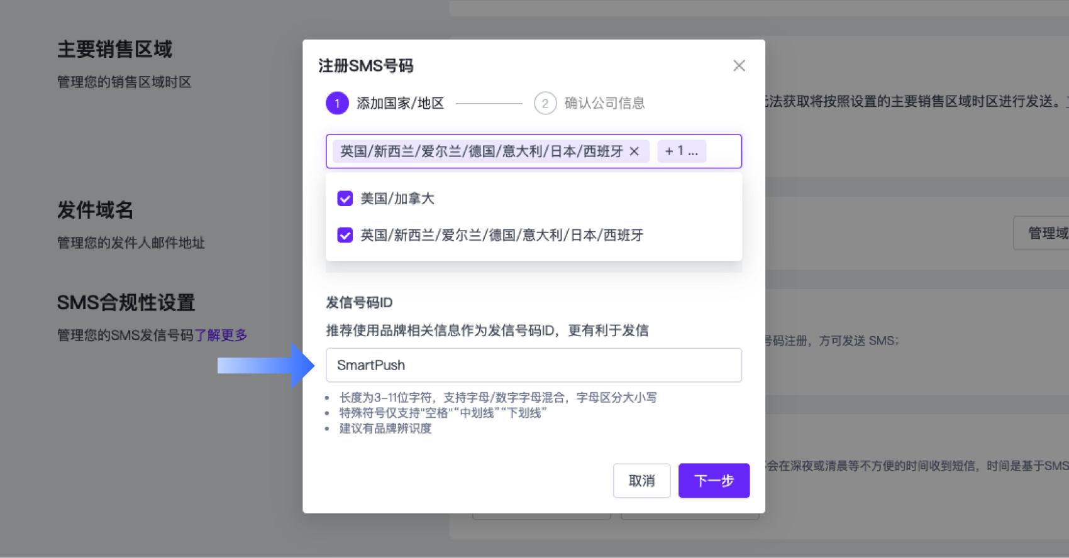Image resolution: width=1069 pixels, height=558 pixels.
Task: Select the 添加国家/地区 step label
Action: [400, 104]
